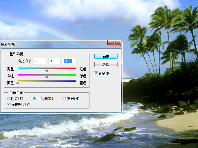Click the 绿色 label
The width and height of the screenshot is (198, 148).
tap(83, 76)
